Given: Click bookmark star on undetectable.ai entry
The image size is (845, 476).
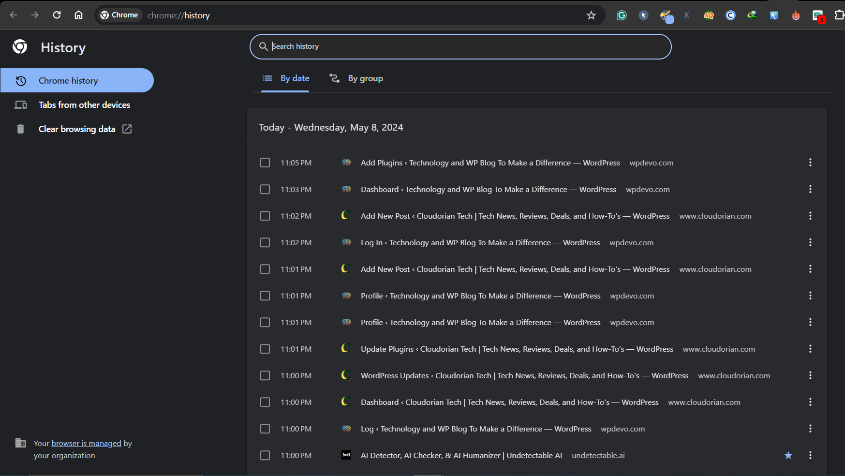Looking at the screenshot, I should pos(788,455).
